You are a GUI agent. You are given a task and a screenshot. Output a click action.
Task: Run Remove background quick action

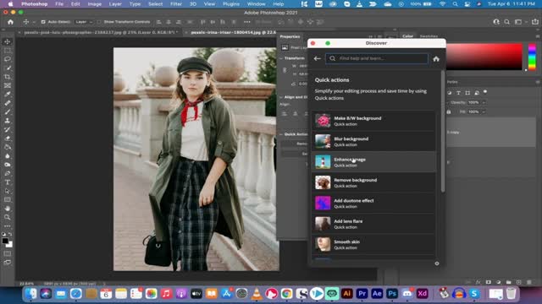373,182
